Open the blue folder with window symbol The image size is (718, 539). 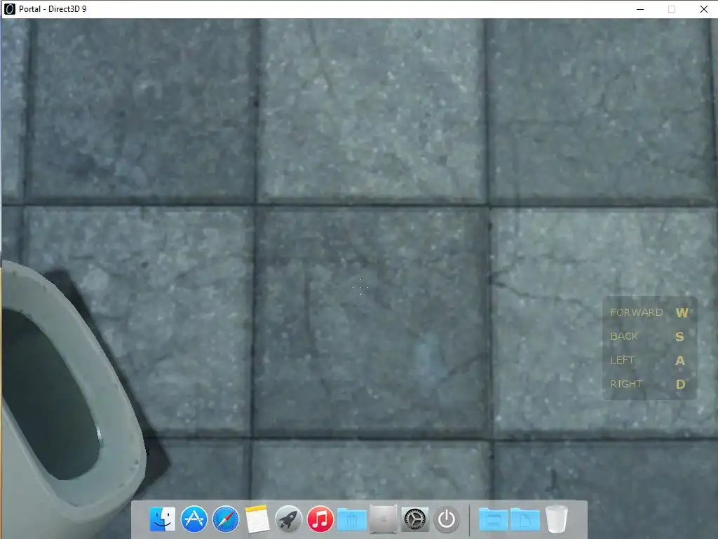[494, 520]
